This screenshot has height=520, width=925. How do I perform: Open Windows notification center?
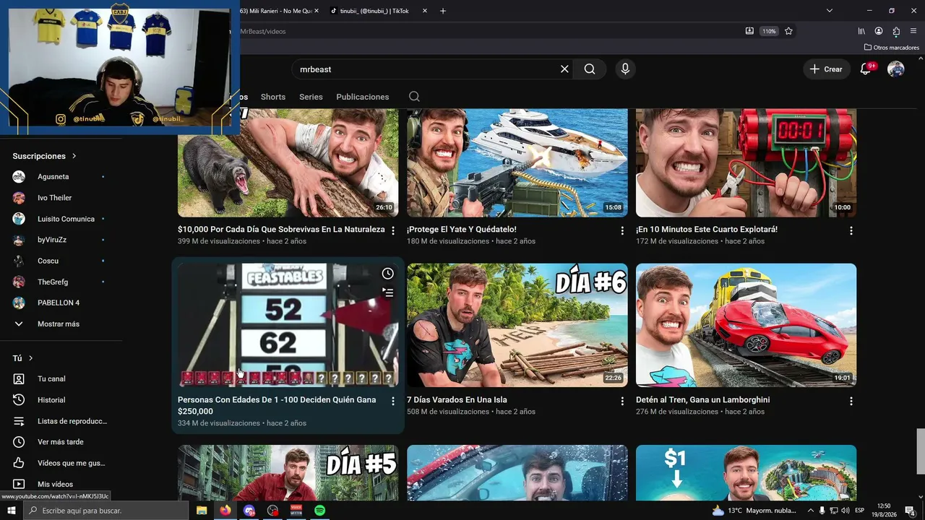click(910, 511)
